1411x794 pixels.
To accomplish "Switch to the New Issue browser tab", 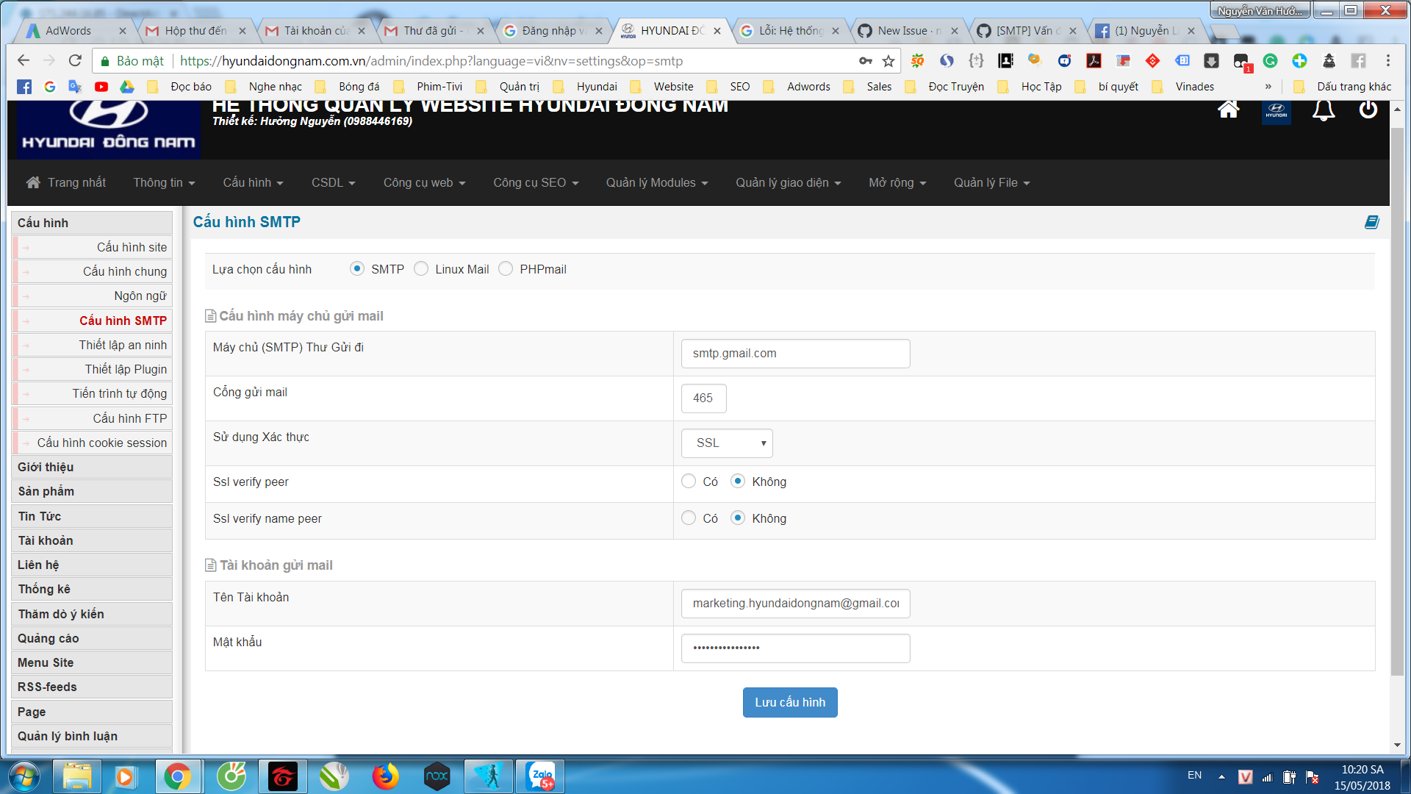I will click(902, 31).
